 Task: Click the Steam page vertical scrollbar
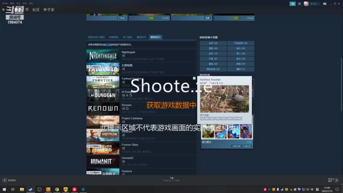click(x=341, y=85)
